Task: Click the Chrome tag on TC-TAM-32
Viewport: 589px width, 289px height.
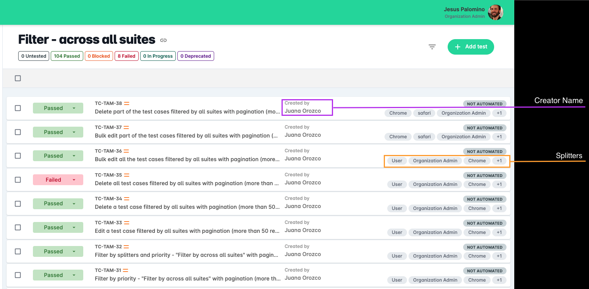Action: click(477, 256)
